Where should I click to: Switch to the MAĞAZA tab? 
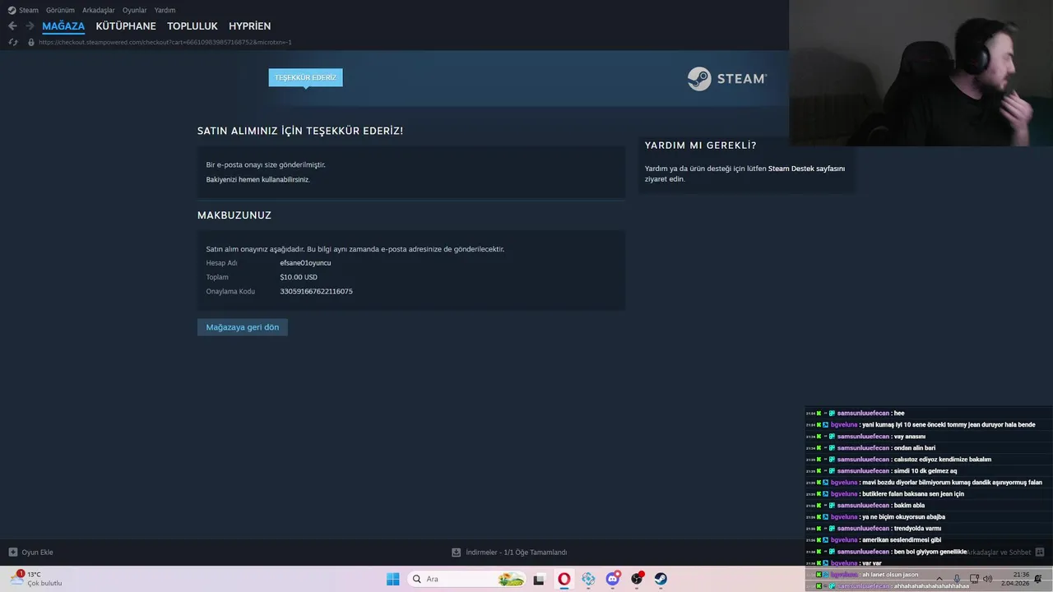tap(63, 26)
